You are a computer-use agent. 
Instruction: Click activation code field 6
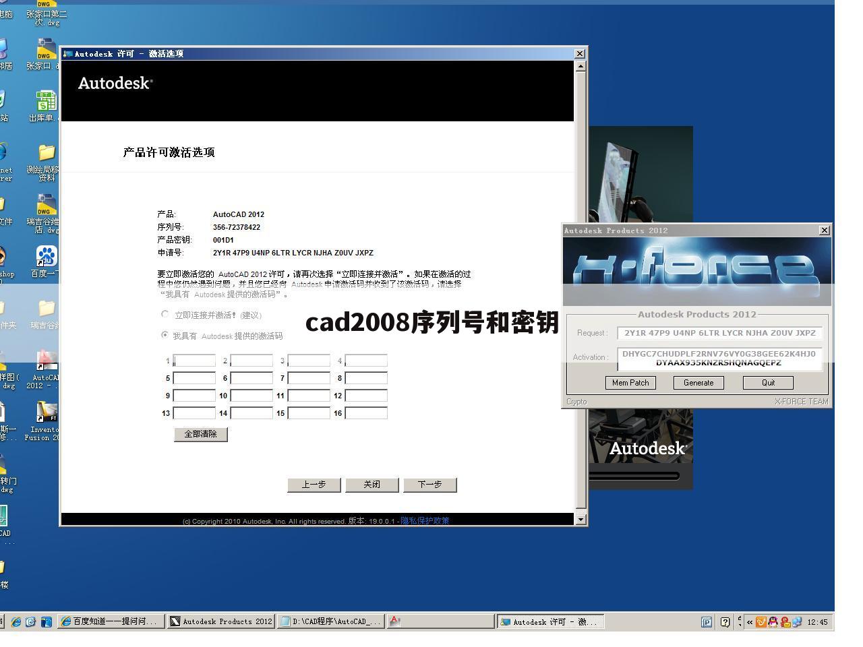point(251,378)
